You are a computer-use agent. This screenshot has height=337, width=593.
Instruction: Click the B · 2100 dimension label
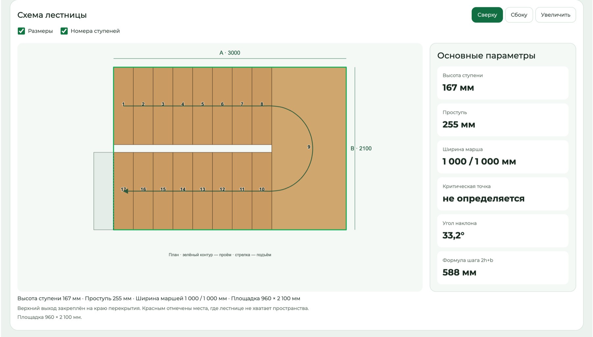[x=361, y=148]
